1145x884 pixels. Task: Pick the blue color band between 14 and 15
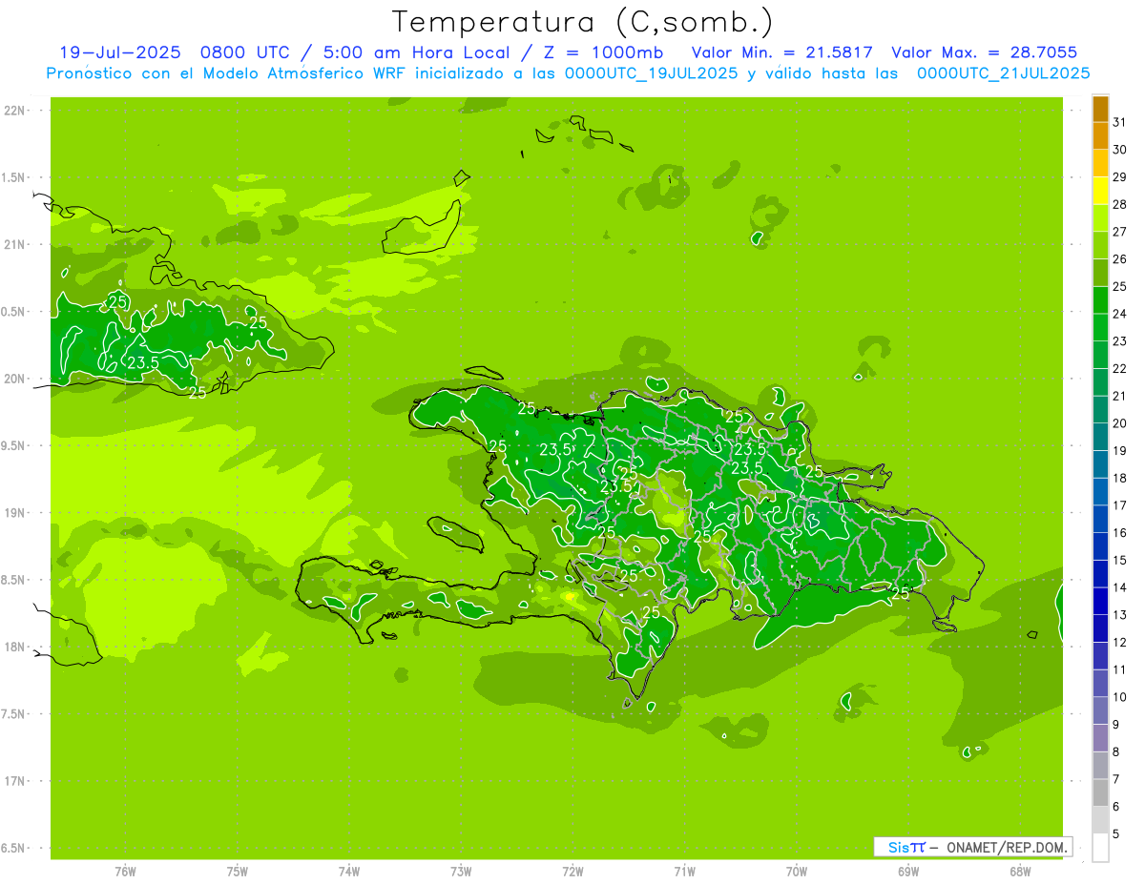tap(1100, 574)
